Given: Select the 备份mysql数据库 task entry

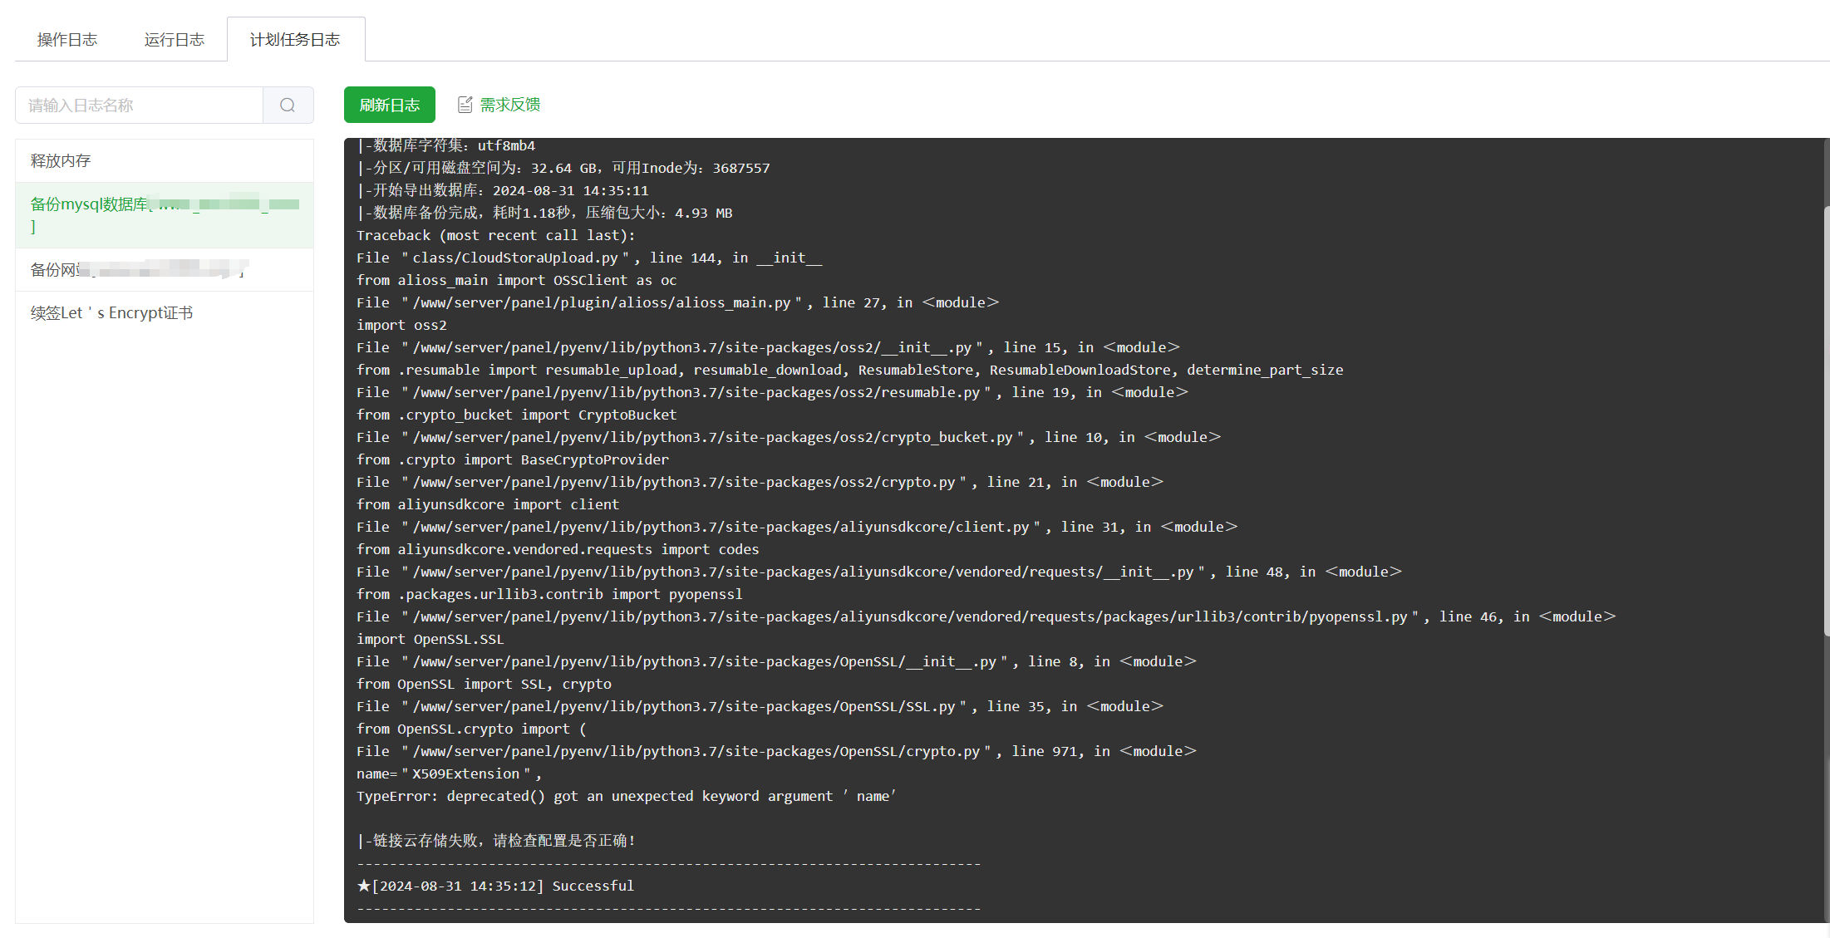Looking at the screenshot, I should click(165, 215).
